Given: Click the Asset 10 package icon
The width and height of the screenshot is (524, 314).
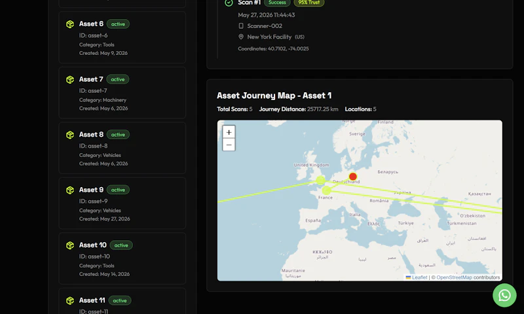Looking at the screenshot, I should 70,245.
